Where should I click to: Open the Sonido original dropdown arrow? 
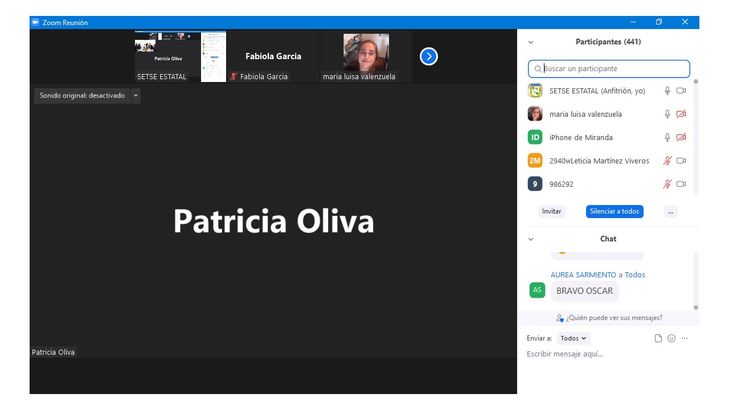[136, 96]
